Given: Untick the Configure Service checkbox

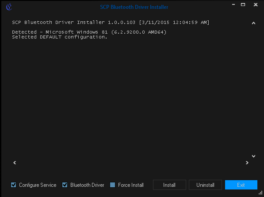Looking at the screenshot, I should click(13, 185).
